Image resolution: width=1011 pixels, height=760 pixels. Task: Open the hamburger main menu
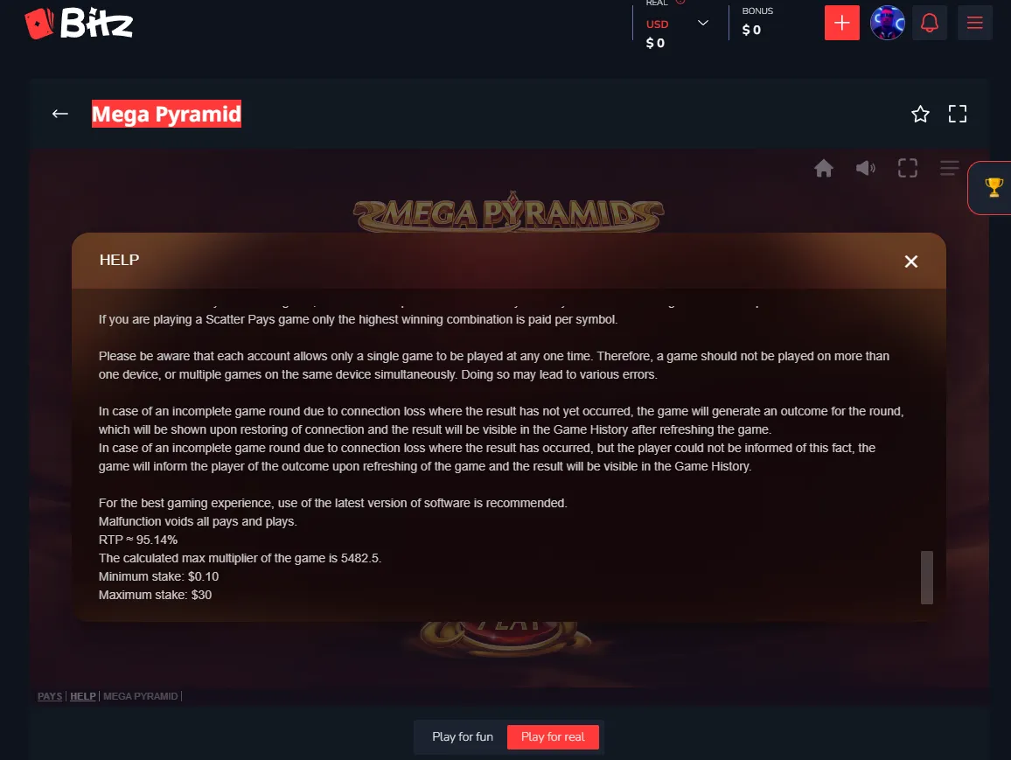click(974, 24)
